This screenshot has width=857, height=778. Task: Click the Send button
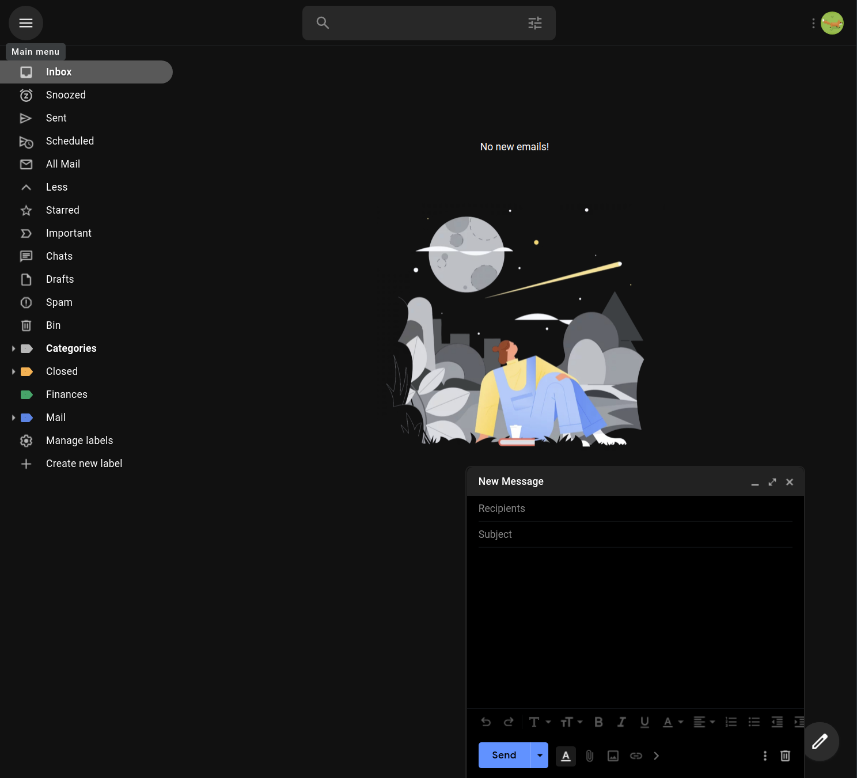(504, 755)
